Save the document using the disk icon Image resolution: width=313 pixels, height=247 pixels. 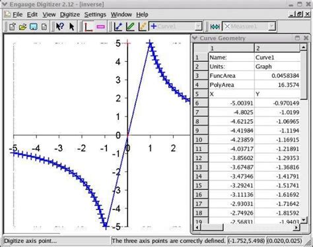(34, 26)
